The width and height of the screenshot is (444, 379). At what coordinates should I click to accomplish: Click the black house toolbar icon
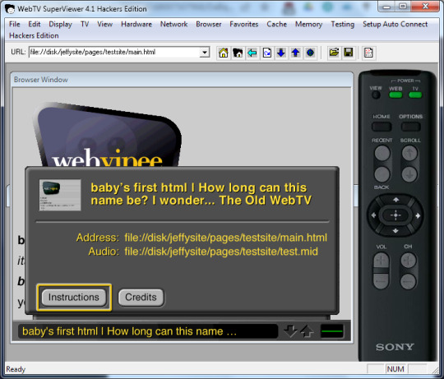(x=238, y=53)
